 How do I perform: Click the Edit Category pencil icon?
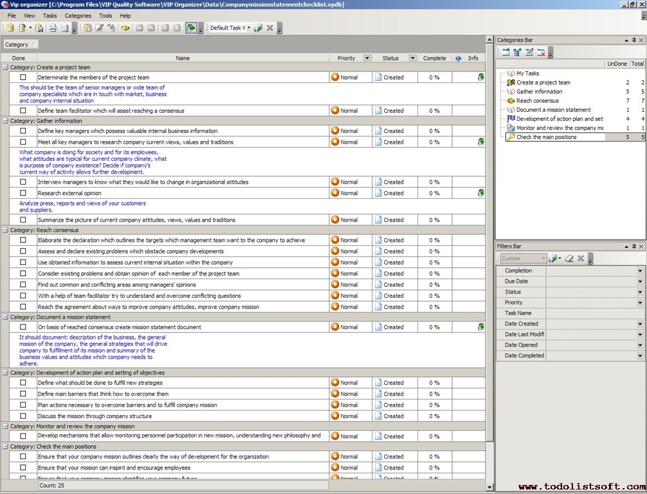pyautogui.click(x=529, y=52)
